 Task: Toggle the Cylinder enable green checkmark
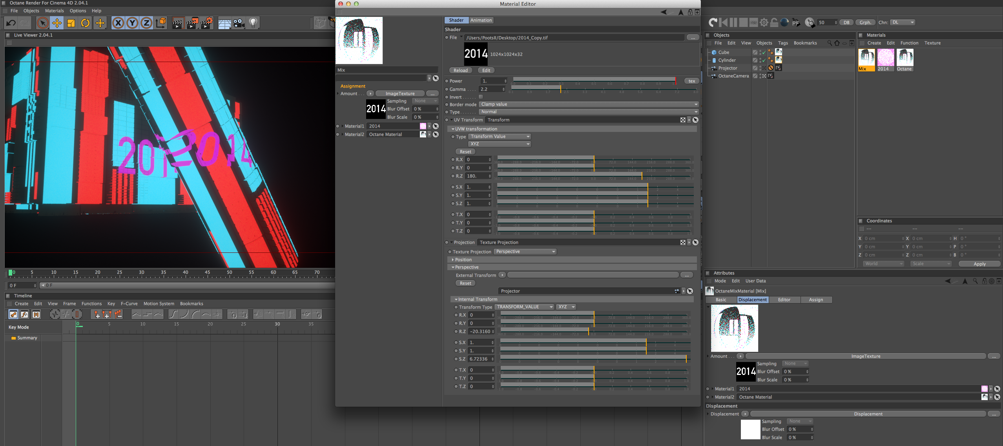[x=764, y=60]
